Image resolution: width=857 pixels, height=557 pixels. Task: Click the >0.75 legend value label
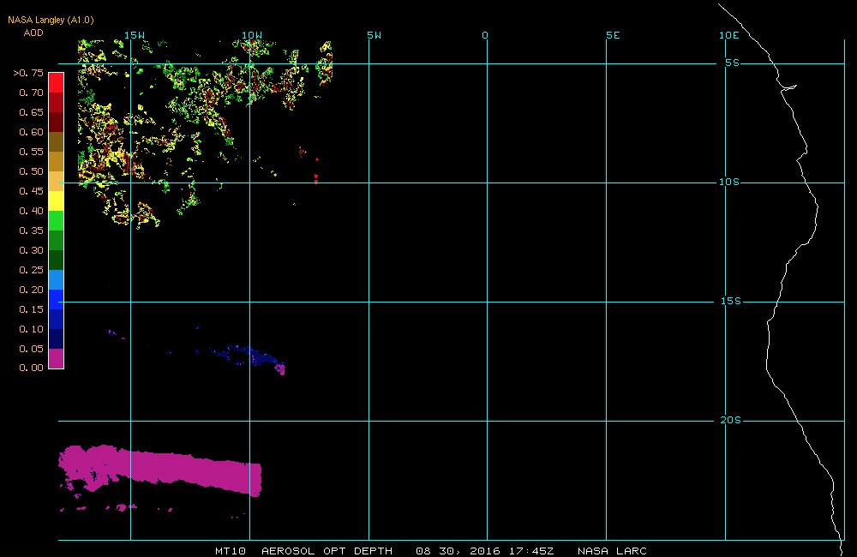coord(28,73)
